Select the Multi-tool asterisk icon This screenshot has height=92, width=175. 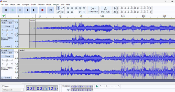click(x=62, y=12)
